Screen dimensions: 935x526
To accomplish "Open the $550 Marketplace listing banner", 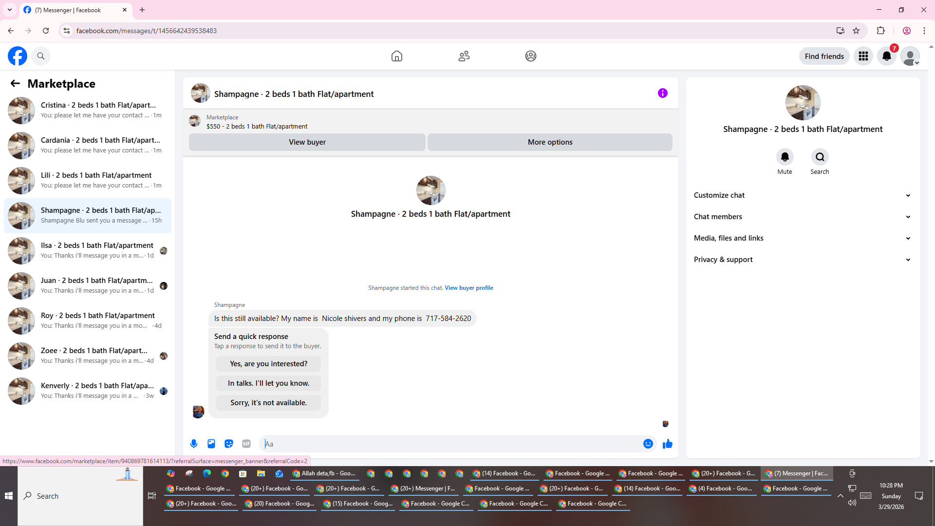I will coord(430,122).
